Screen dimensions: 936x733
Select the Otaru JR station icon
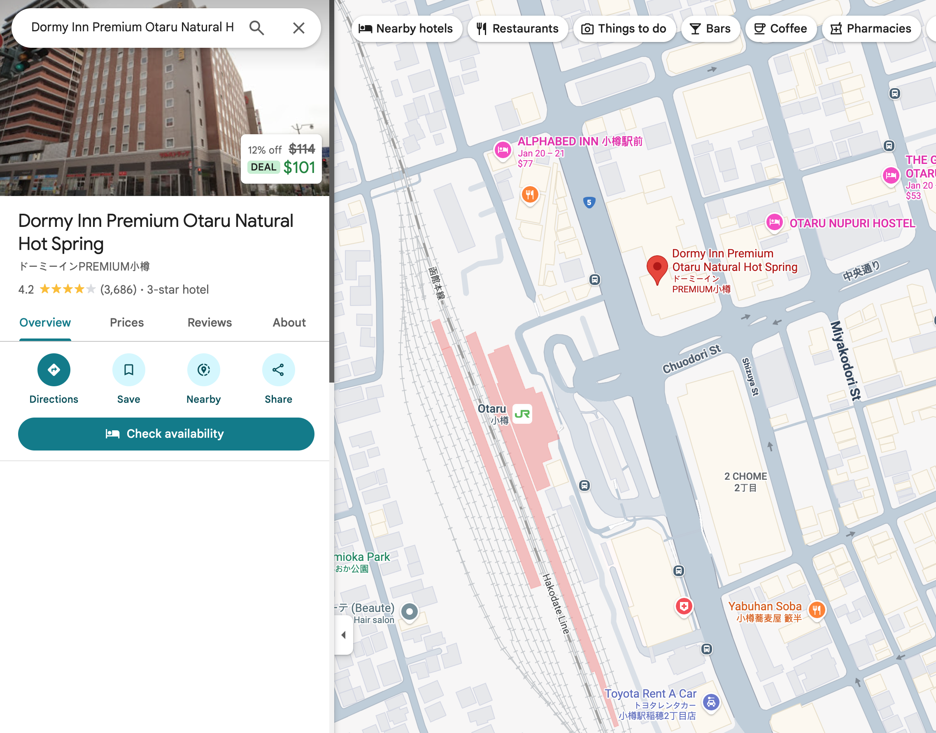pyautogui.click(x=522, y=414)
